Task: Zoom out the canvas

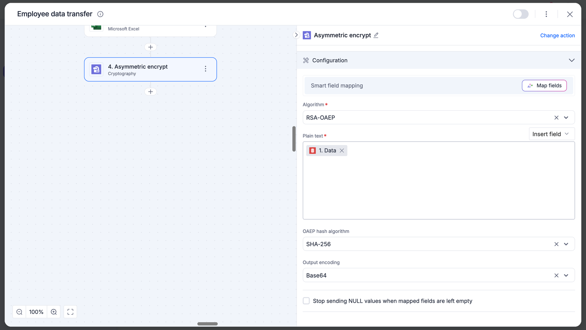Action: pos(19,312)
